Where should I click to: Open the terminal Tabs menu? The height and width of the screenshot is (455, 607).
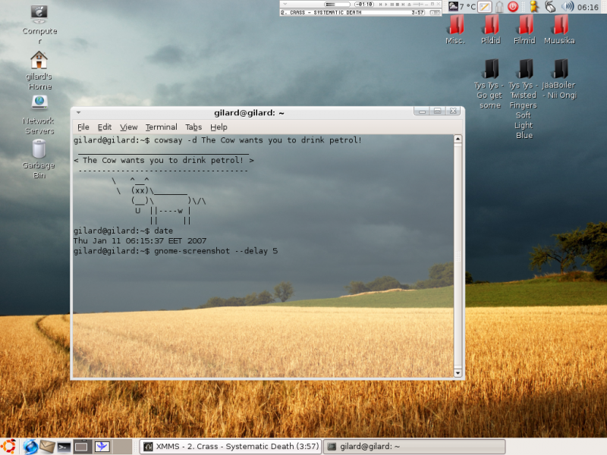click(x=193, y=127)
